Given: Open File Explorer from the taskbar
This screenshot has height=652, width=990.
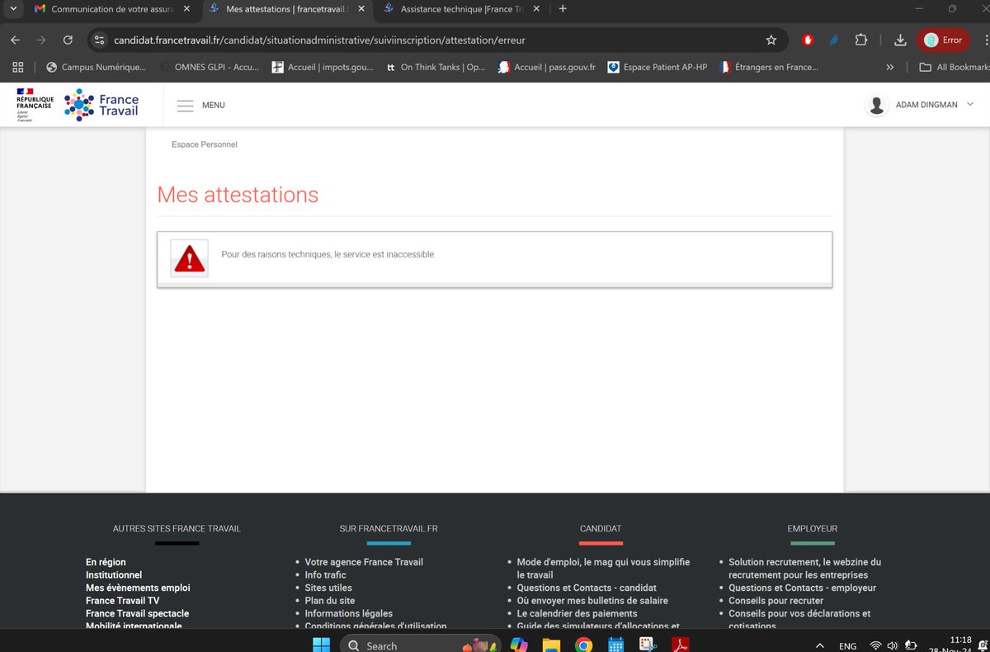Looking at the screenshot, I should point(551,645).
